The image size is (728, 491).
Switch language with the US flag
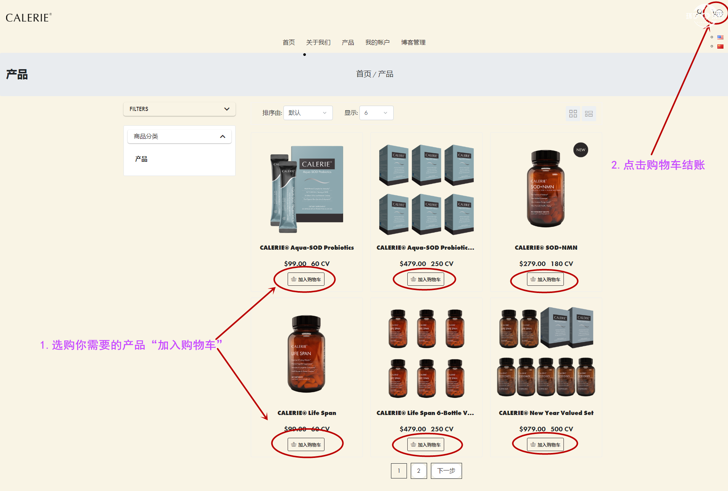[720, 37]
